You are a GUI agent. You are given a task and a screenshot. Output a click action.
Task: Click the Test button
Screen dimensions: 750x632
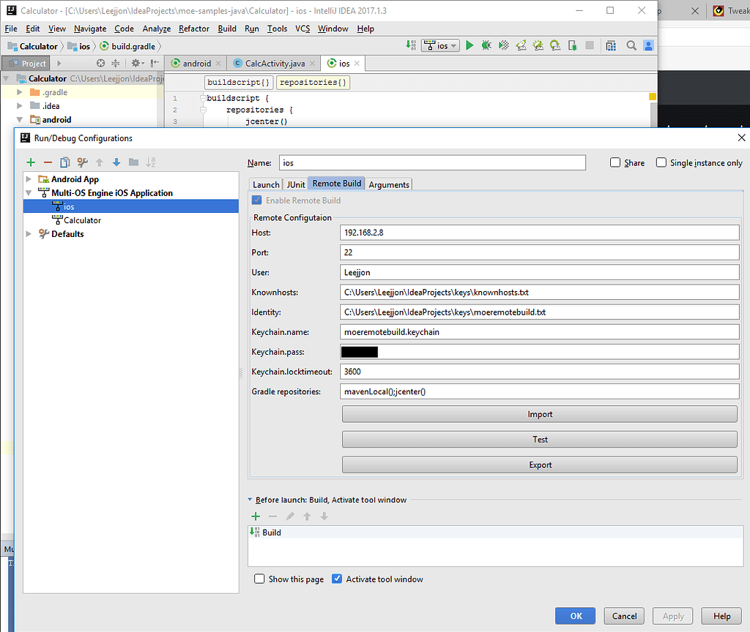click(x=540, y=440)
